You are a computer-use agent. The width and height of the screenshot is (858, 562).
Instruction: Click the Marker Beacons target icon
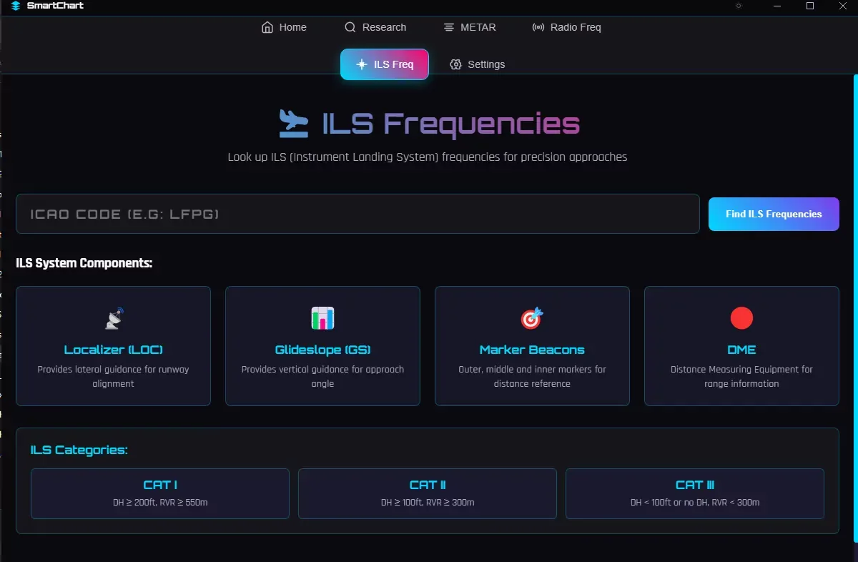(x=532, y=318)
